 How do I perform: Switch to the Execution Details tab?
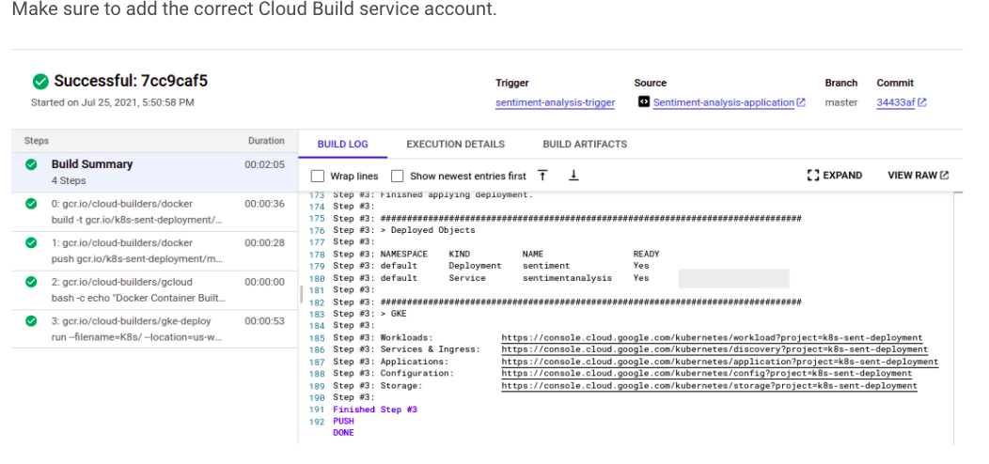pyautogui.click(x=455, y=144)
